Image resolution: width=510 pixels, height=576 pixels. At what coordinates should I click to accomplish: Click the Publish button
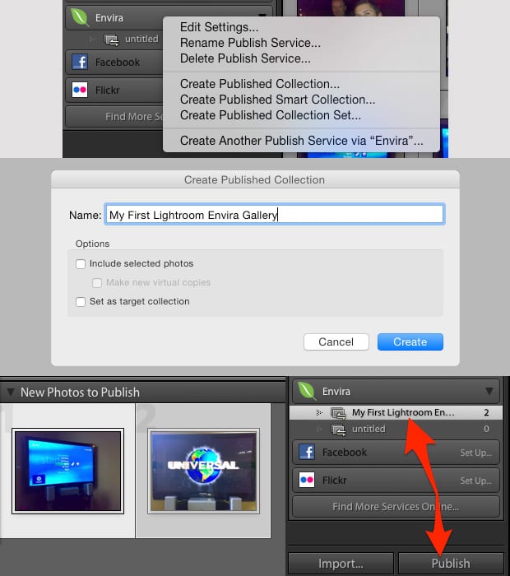click(451, 564)
